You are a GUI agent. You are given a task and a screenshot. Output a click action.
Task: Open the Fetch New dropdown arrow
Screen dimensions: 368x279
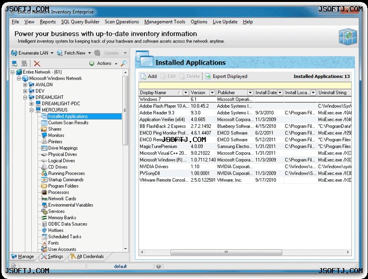[90, 53]
